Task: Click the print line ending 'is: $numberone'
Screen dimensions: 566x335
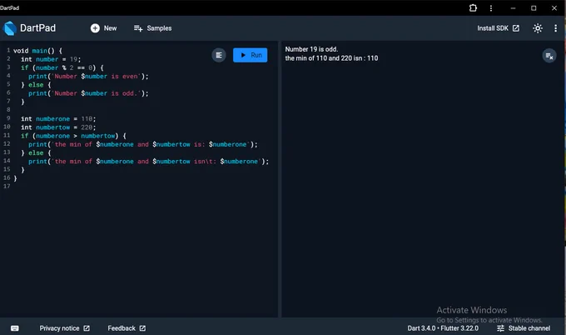Action: tap(143, 144)
